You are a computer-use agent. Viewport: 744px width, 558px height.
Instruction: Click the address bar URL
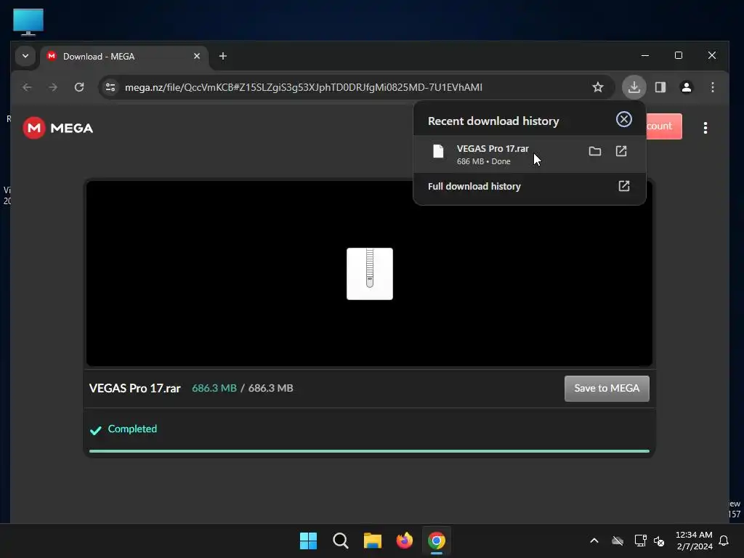click(304, 87)
